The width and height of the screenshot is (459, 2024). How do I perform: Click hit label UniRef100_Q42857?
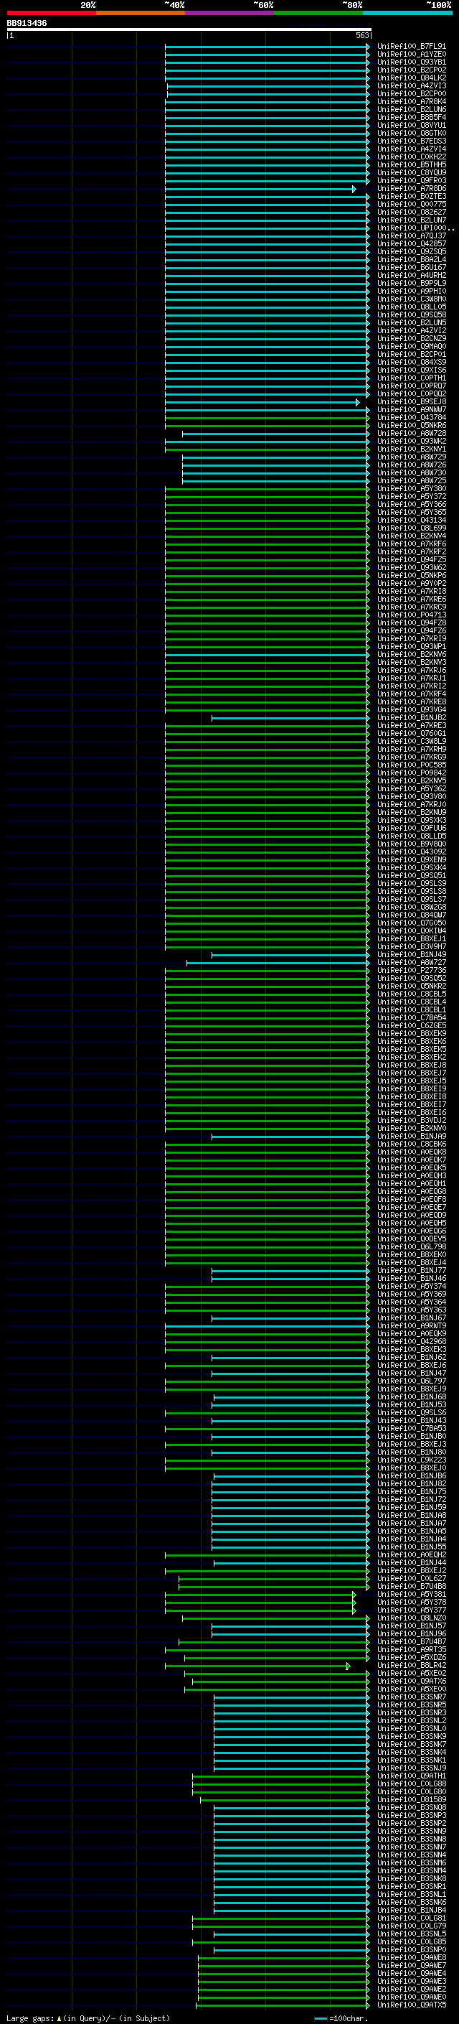[412, 243]
